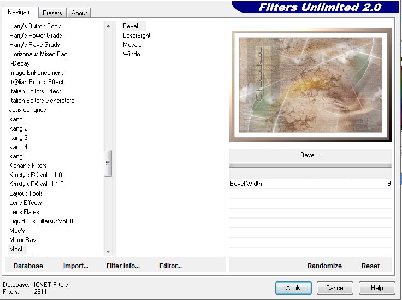Randomize the filter settings
This screenshot has height=300, width=402.
coord(324,266)
